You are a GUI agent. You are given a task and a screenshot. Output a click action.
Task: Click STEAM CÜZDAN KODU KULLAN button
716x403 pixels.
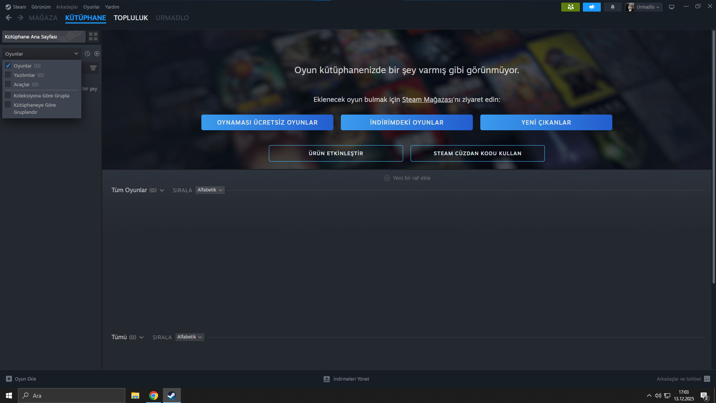(x=478, y=153)
